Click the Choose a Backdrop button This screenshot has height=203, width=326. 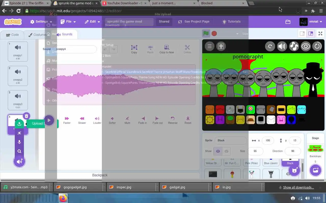(x=315, y=170)
